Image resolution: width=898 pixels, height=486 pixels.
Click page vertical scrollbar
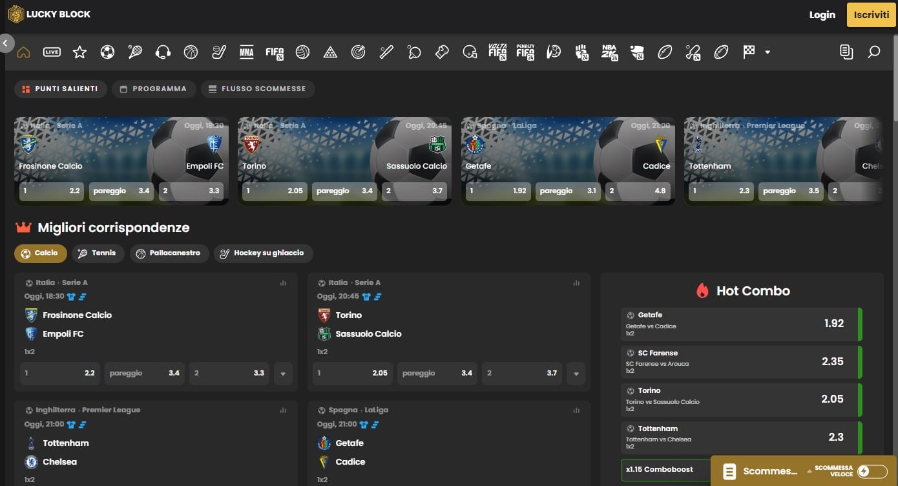[895, 78]
